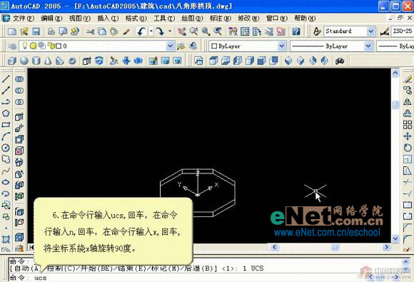Screen dimensions: 414x282
Task: Open a drawing file from the toolbar
Action: pyautogui.click(x=24, y=31)
